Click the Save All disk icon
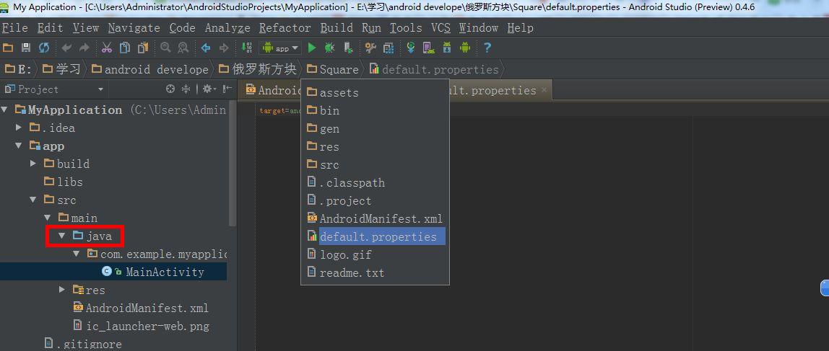The height and width of the screenshot is (351, 829). 25,48
